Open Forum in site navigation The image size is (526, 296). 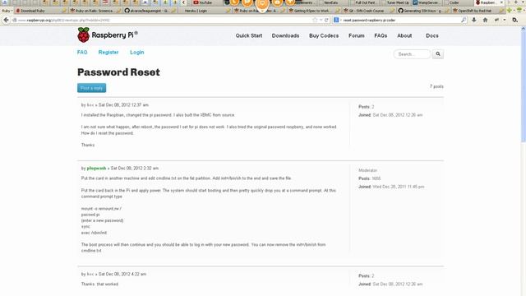pyautogui.click(x=356, y=35)
